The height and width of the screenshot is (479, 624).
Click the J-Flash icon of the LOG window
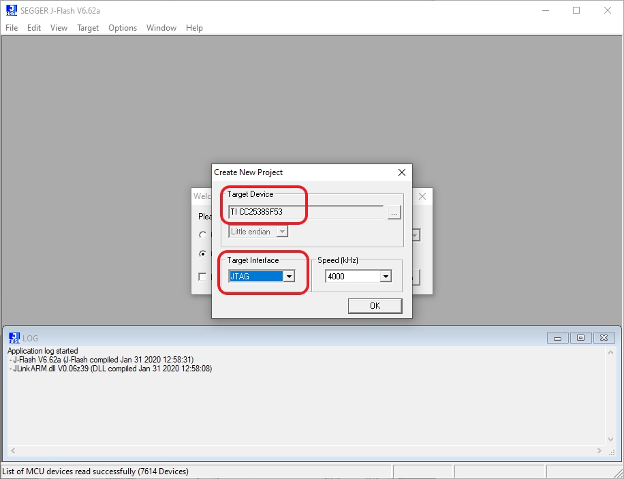click(x=14, y=338)
